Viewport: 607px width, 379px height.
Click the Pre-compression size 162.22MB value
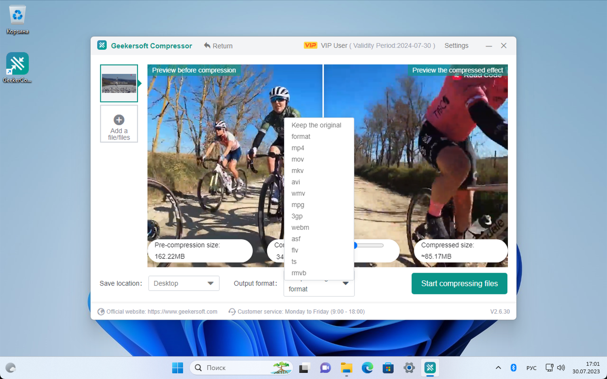tap(170, 256)
